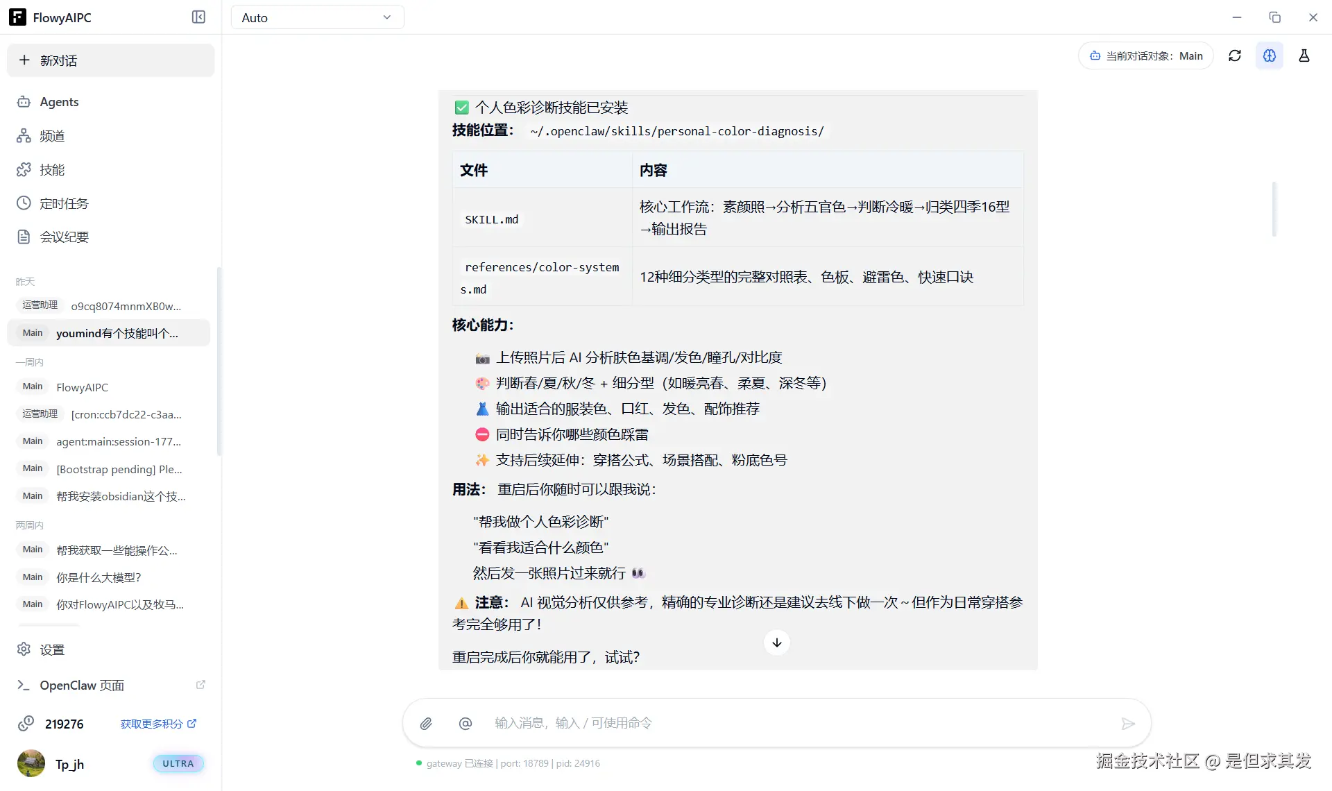This screenshot has width=1332, height=791.
Task: Open the Auto model dropdown
Action: click(x=317, y=17)
